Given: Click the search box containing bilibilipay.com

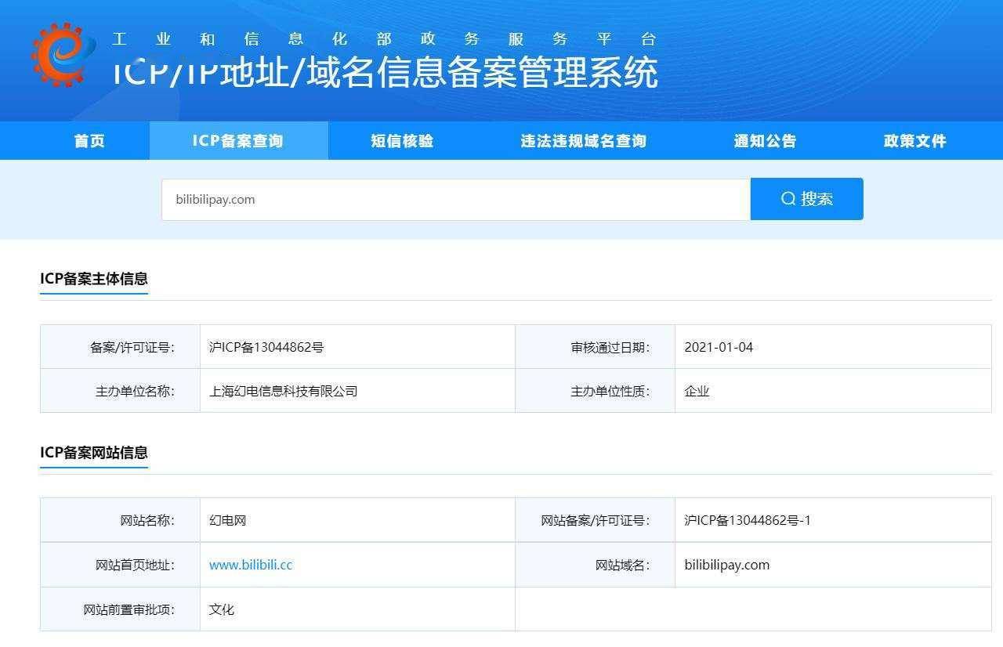Looking at the screenshot, I should pyautogui.click(x=454, y=199).
